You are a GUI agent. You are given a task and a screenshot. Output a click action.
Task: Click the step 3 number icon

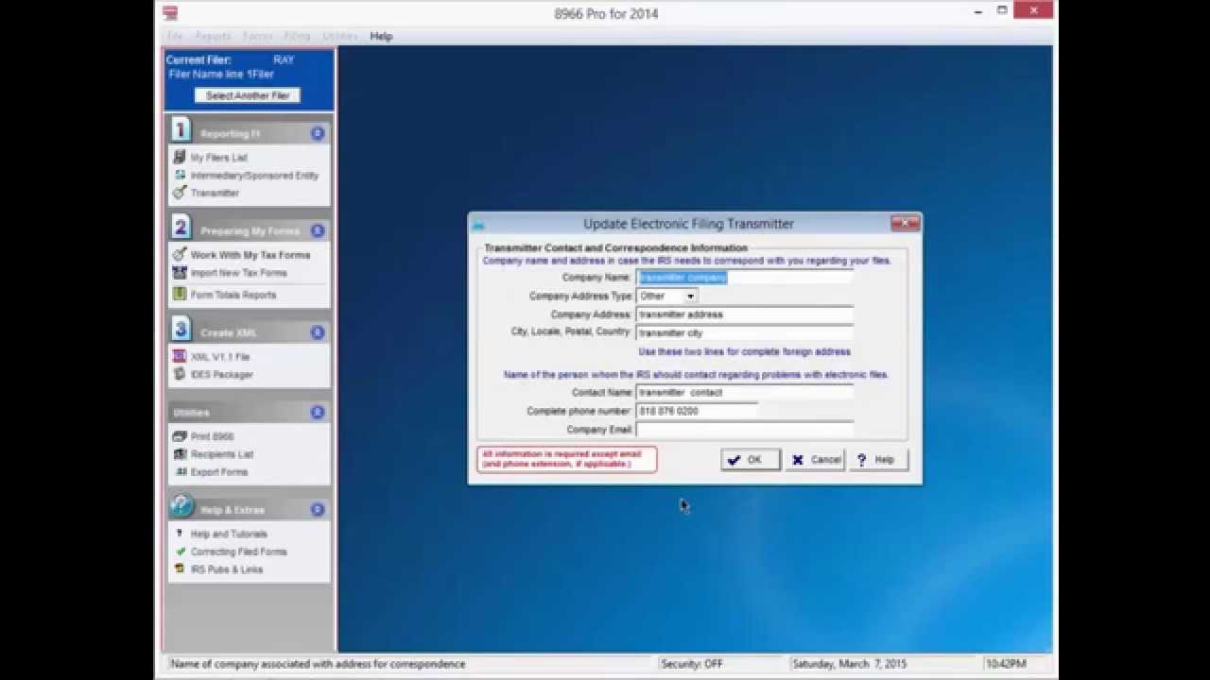[x=181, y=329]
